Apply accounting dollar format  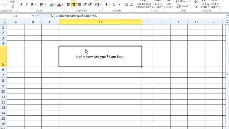(x=106, y=5)
